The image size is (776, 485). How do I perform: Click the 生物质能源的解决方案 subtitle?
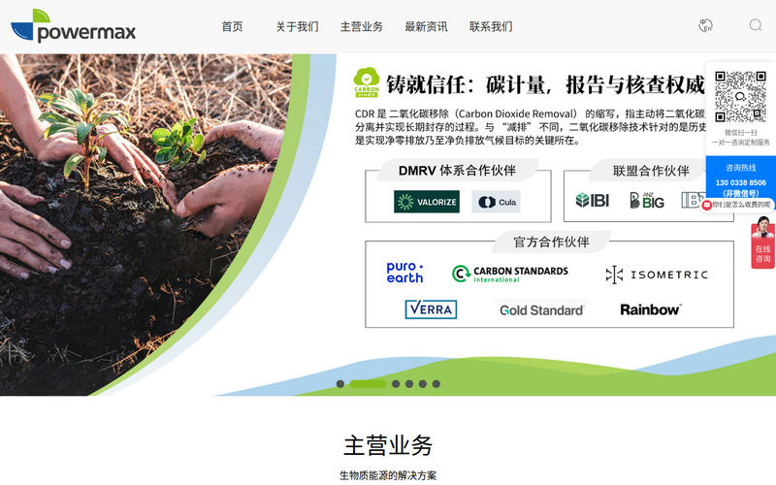pos(387,475)
